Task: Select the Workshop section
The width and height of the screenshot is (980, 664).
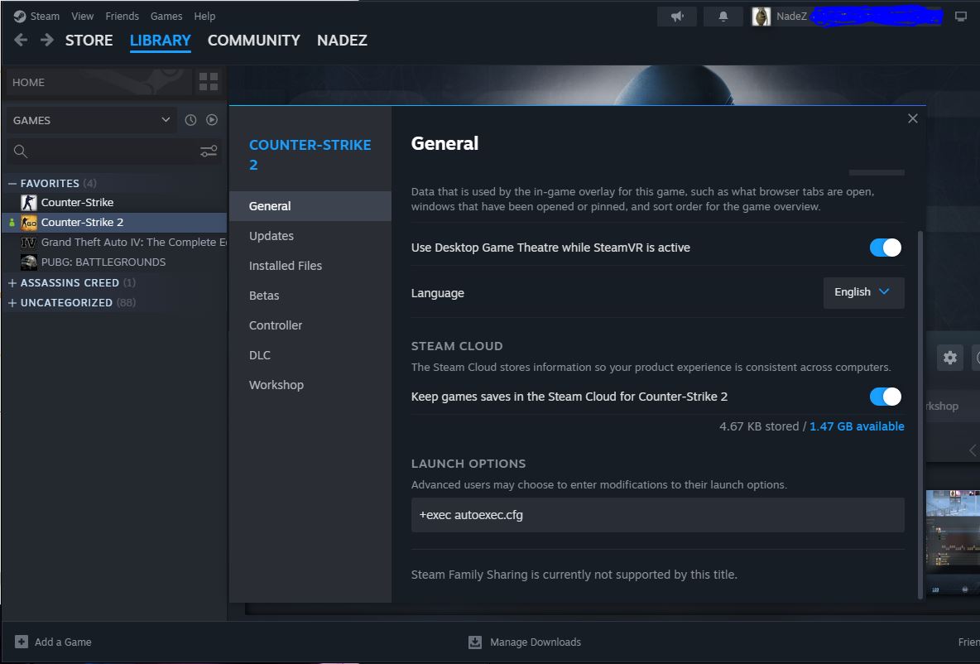Action: [x=310, y=385]
